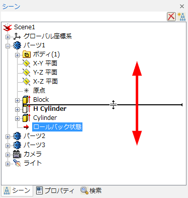Select X-Y 平面 label
Screen dimensions: 188x198
[45, 63]
